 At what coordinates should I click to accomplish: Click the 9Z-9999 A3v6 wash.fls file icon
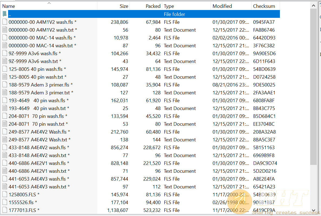pos(5,53)
